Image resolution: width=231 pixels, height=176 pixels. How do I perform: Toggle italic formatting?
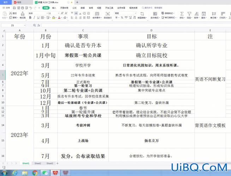click(x=34, y=18)
